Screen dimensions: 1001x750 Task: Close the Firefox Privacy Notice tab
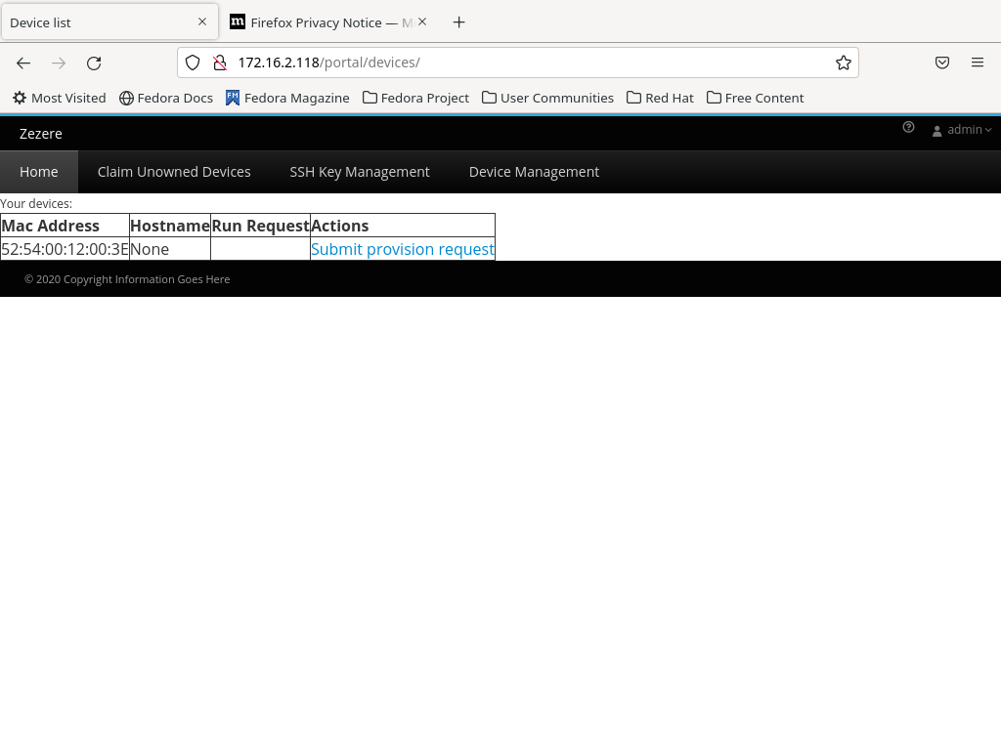click(422, 21)
